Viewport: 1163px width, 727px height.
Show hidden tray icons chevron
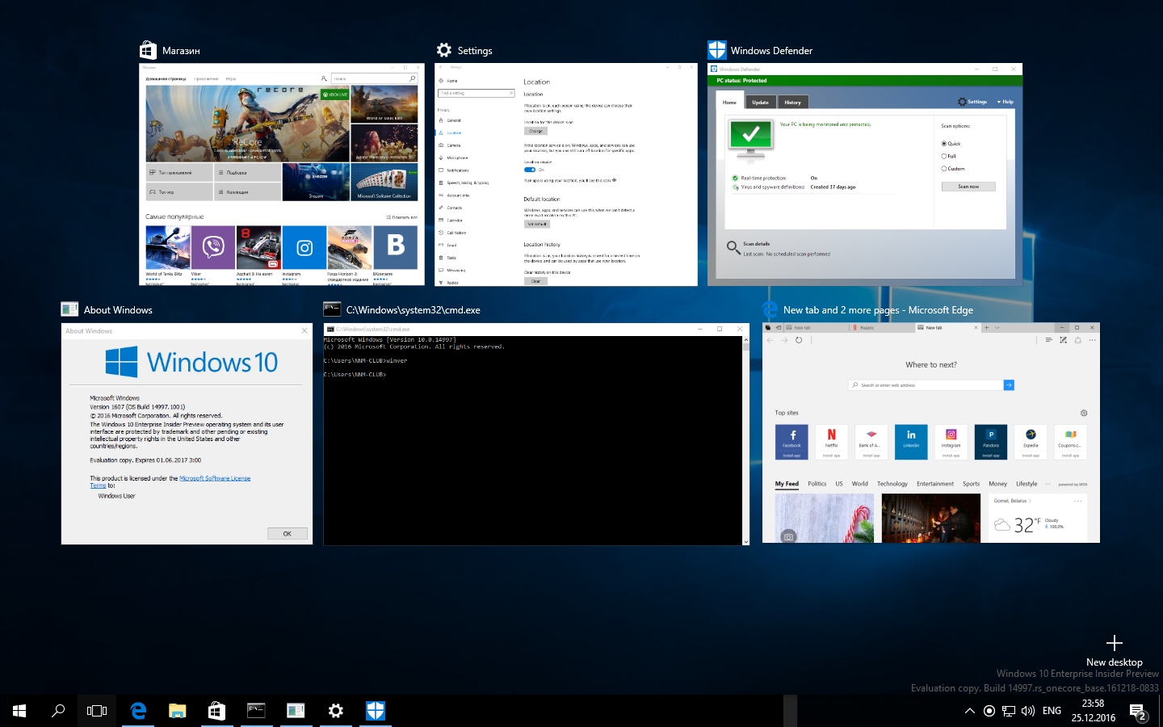969,711
